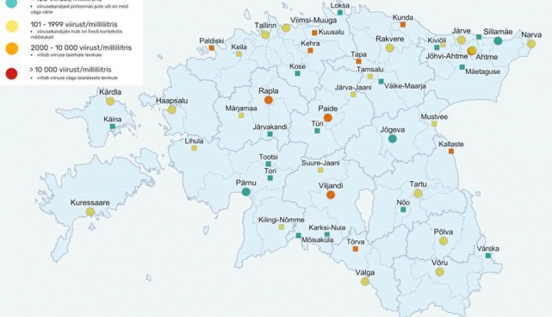The image size is (552, 317).
Task: Select the Värska green square marker
Action: pos(488,256)
